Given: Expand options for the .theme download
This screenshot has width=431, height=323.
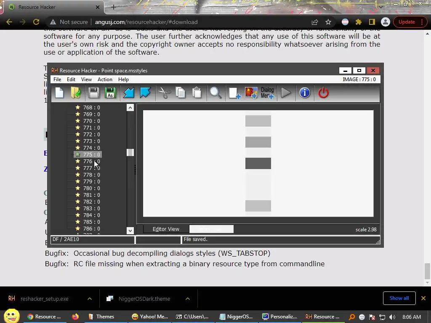Looking at the screenshot, I should [187, 299].
